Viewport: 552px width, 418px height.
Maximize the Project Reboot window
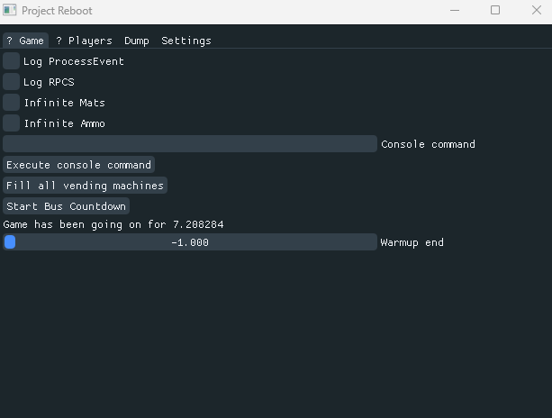point(495,11)
